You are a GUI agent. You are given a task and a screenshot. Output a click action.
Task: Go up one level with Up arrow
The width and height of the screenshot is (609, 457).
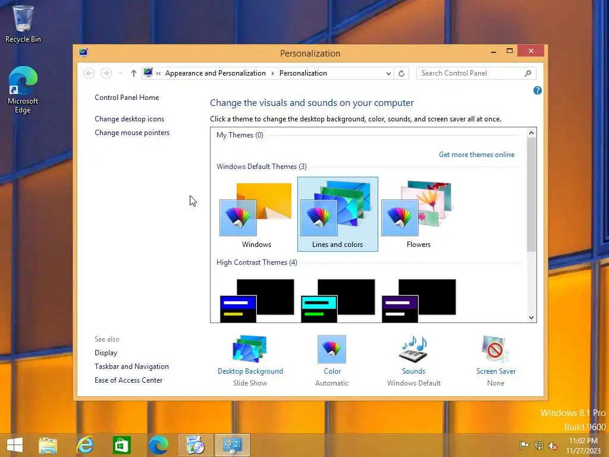click(134, 73)
